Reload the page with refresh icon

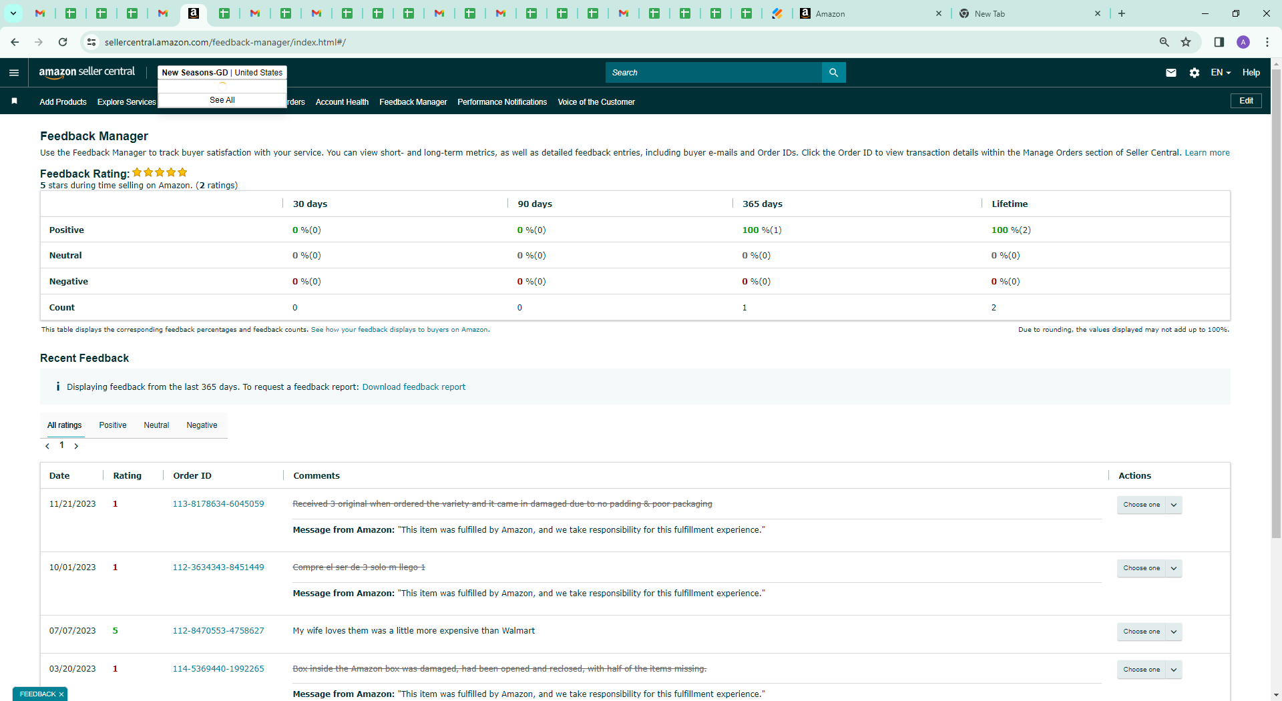63,42
